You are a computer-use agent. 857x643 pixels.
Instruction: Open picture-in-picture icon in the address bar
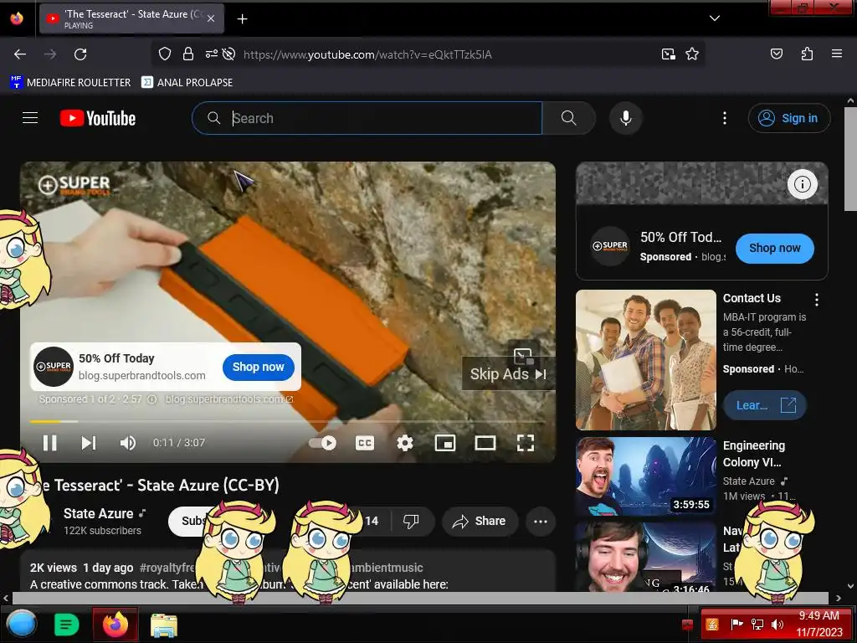(x=669, y=54)
